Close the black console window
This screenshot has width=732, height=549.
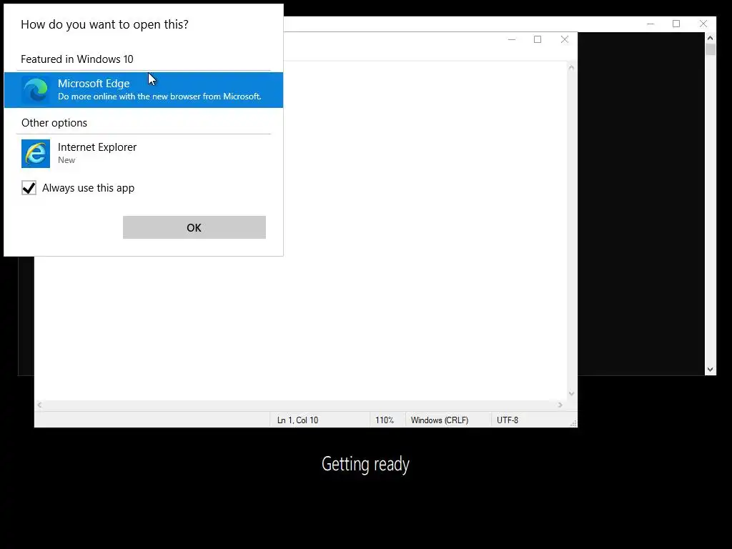pos(703,24)
